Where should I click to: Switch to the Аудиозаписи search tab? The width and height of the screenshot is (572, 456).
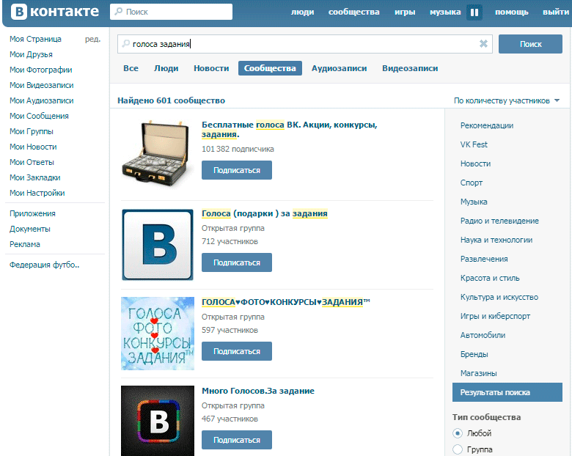pos(339,68)
